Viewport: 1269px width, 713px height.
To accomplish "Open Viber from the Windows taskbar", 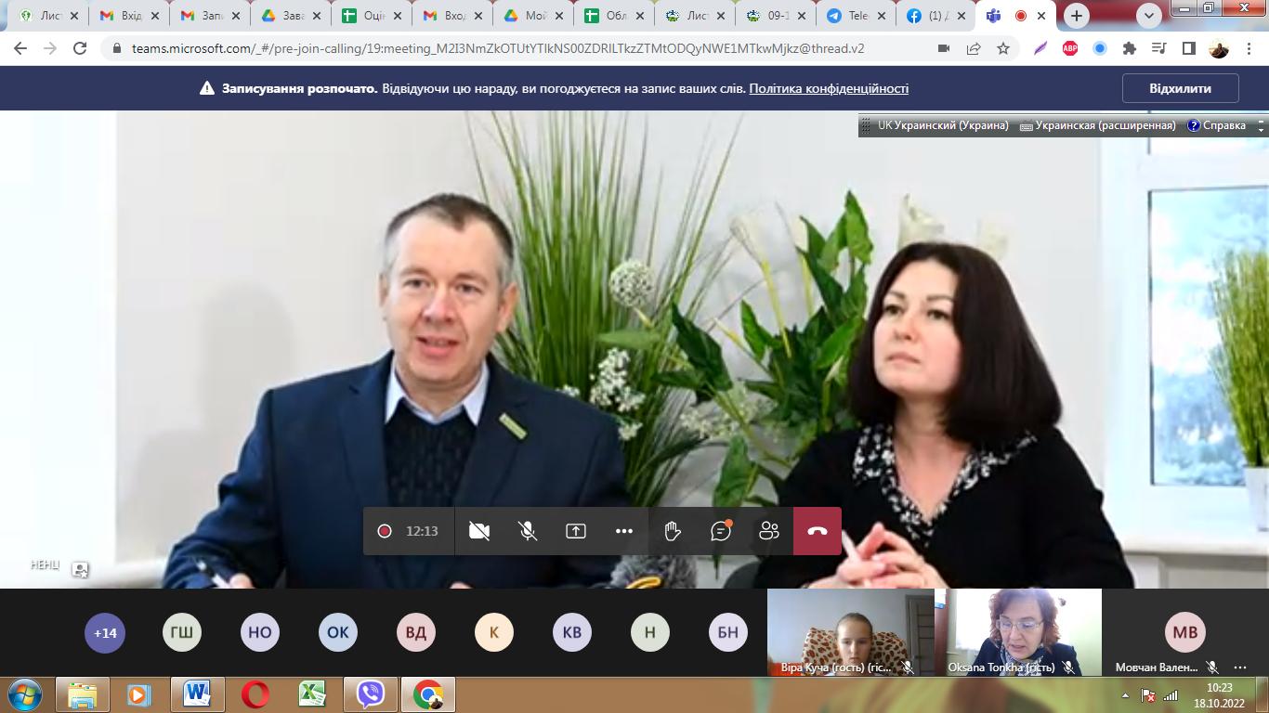I will click(x=371, y=694).
